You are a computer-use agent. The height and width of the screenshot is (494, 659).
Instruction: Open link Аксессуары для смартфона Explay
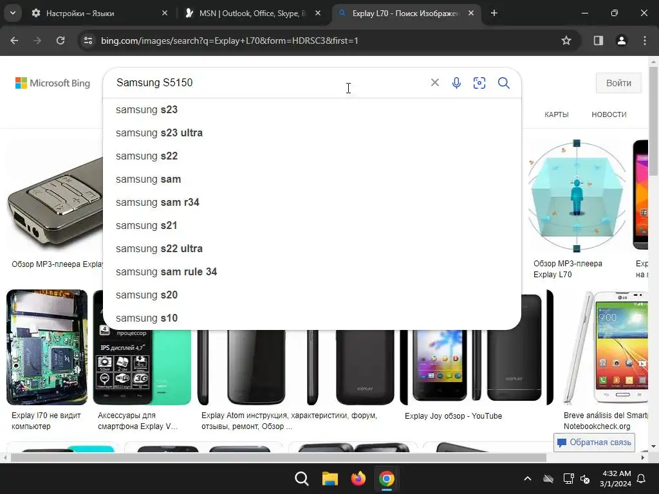tap(138, 421)
